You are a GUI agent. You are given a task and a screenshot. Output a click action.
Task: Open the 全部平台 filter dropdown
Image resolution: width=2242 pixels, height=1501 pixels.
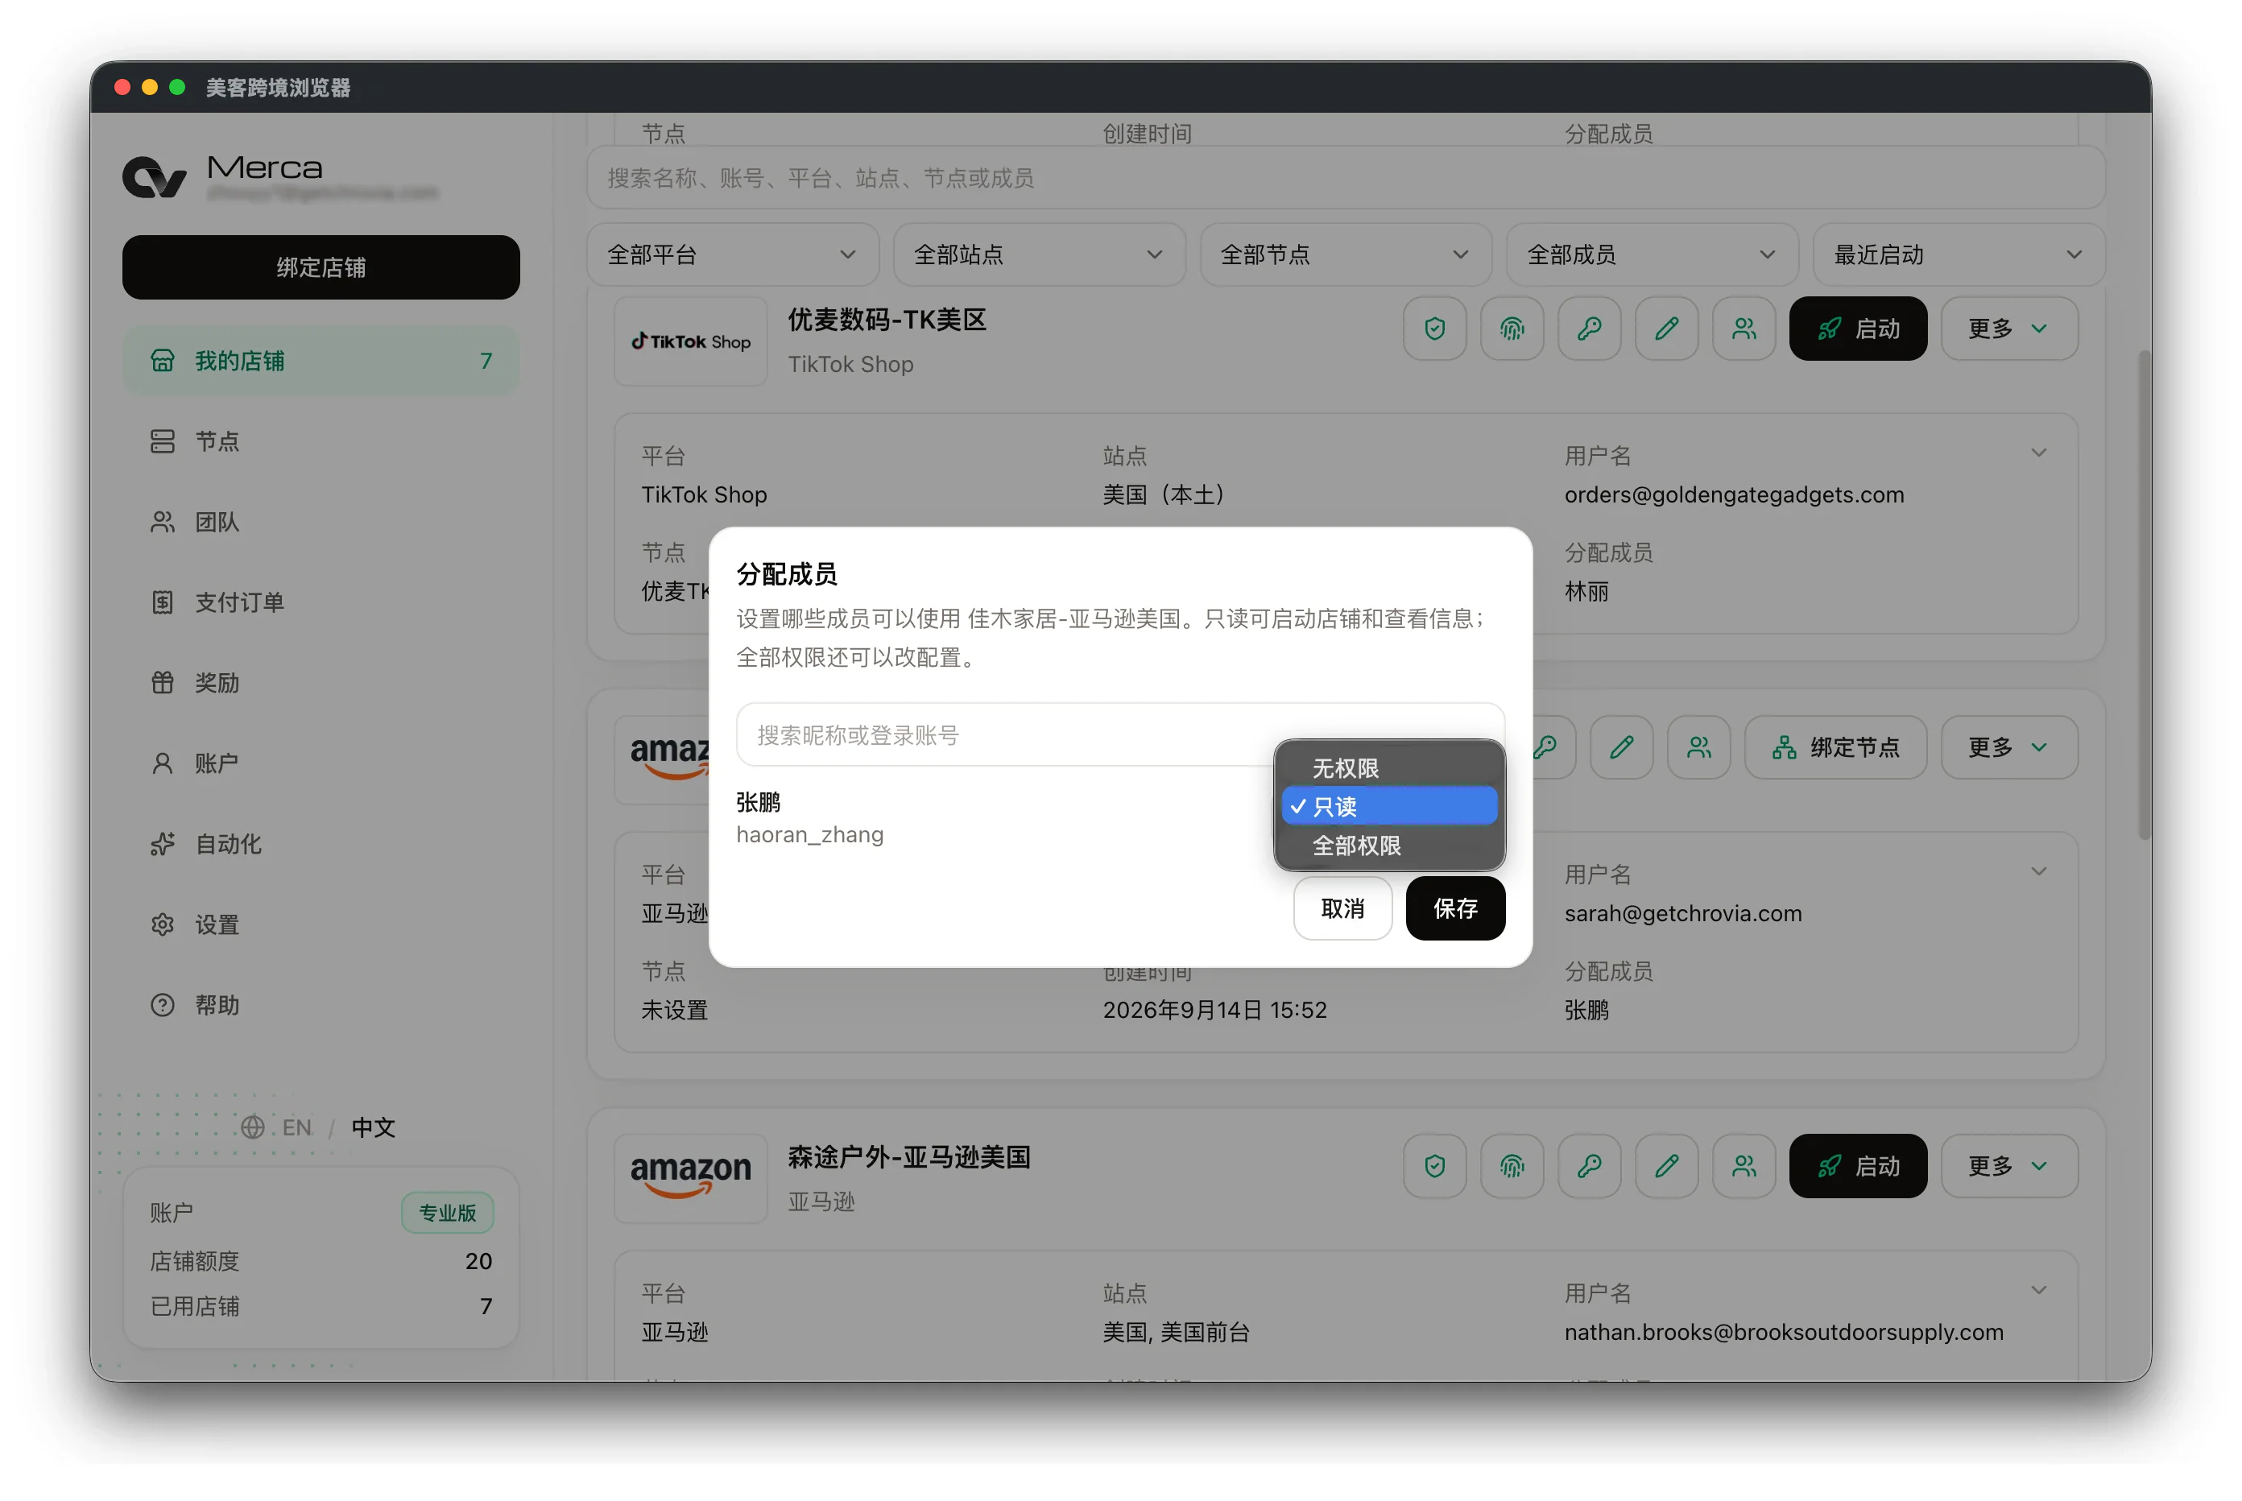tap(732, 254)
